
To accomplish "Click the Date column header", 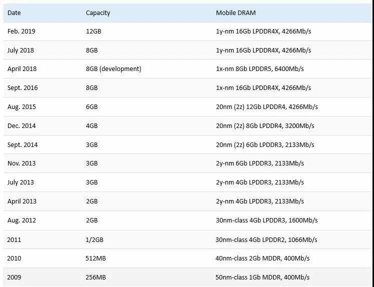I will coord(14,12).
